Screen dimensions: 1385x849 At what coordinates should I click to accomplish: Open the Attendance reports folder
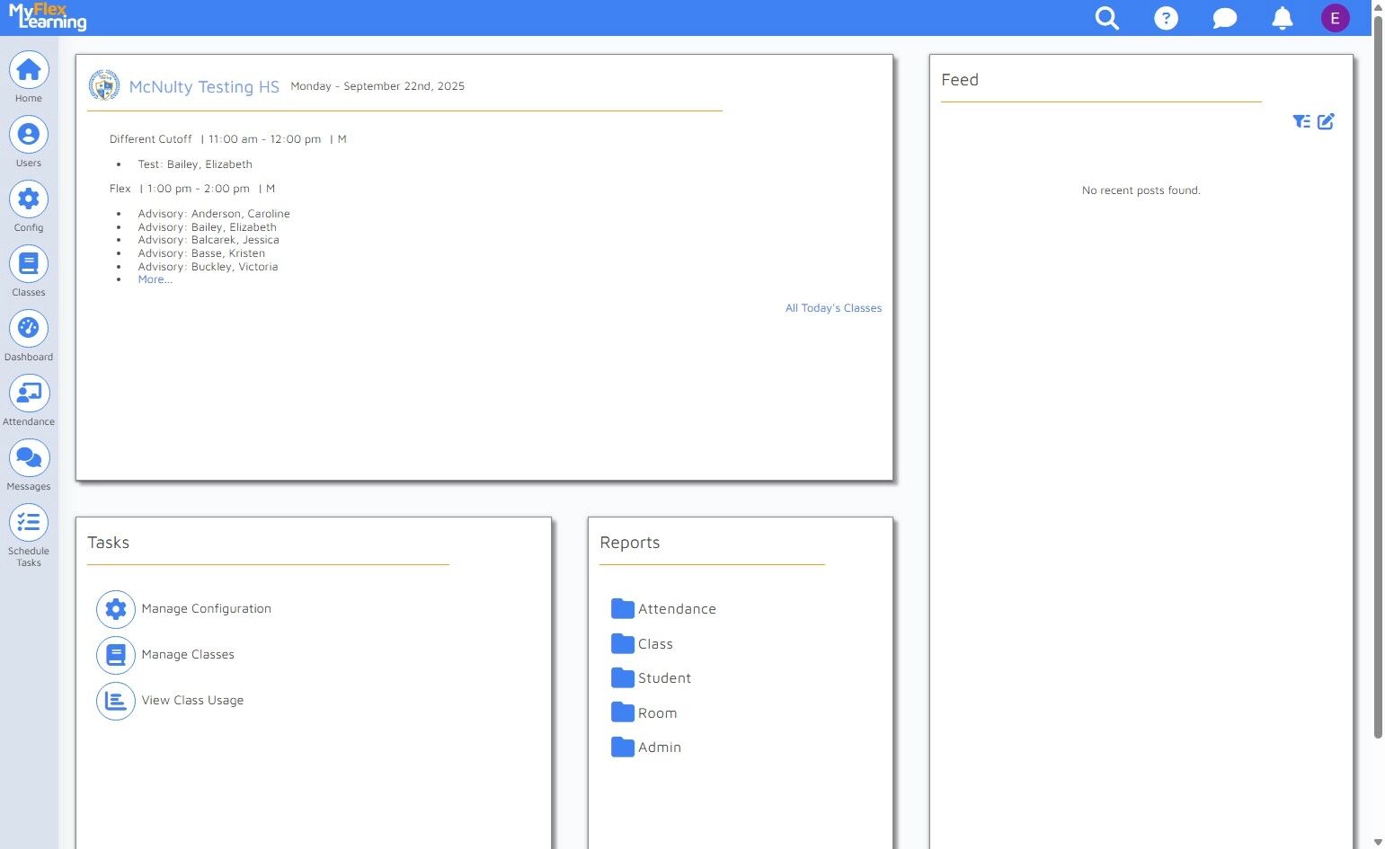point(623,608)
